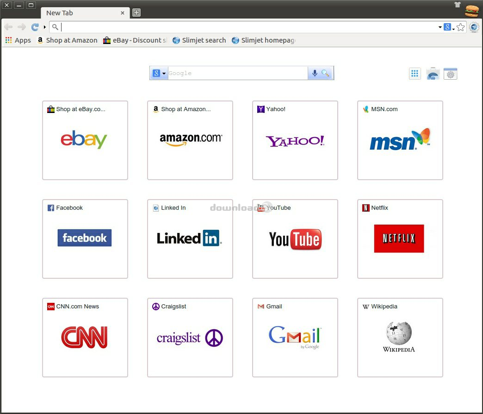The height and width of the screenshot is (414, 483).
Task: Click the magnifier icon in the Google box
Action: click(x=325, y=73)
